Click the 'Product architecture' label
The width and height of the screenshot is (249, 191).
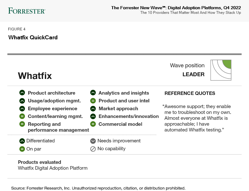pyautogui.click(x=52, y=93)
